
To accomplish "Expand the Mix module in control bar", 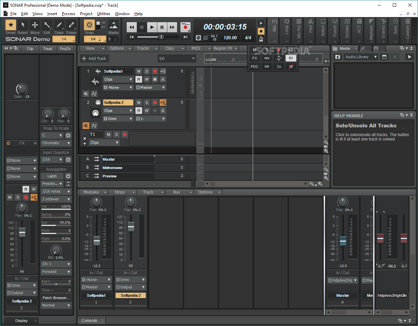I will click(275, 30).
